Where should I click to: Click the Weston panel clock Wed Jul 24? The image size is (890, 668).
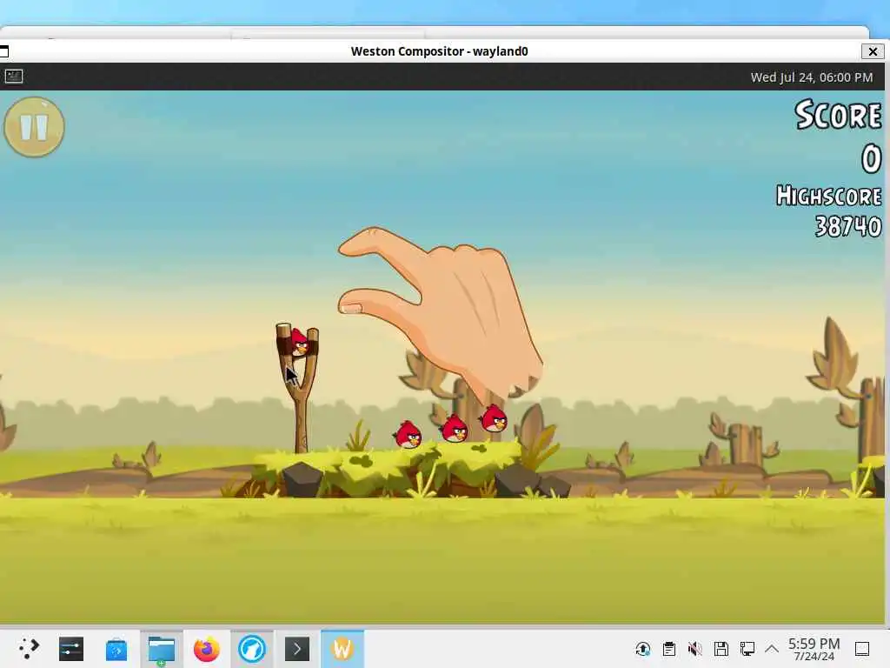tap(811, 77)
